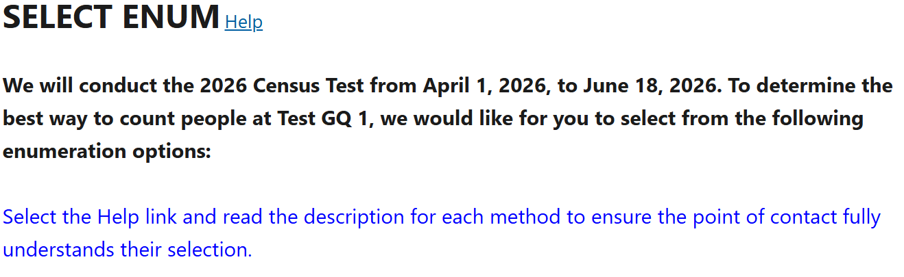Click the SELECT ENUM page heading

111,17
